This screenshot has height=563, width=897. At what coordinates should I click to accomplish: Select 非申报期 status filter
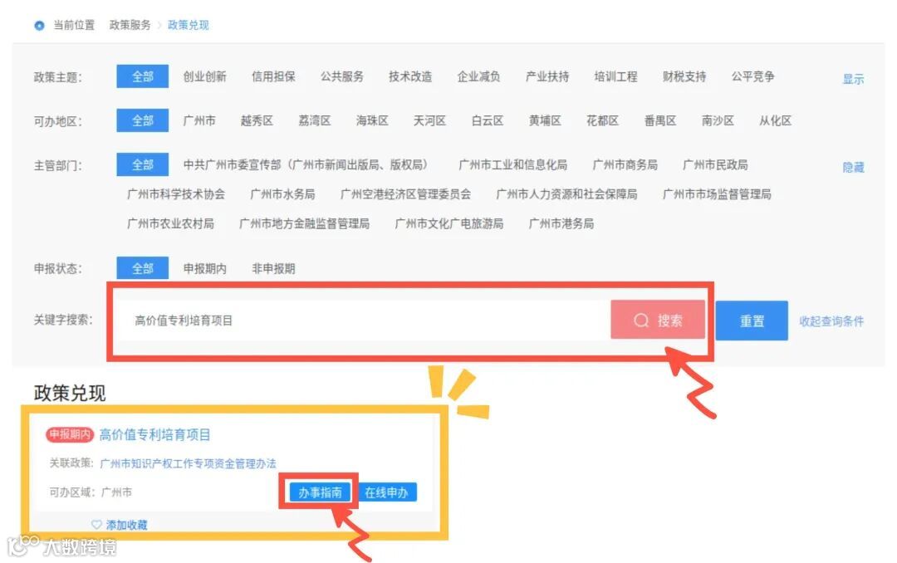273,268
